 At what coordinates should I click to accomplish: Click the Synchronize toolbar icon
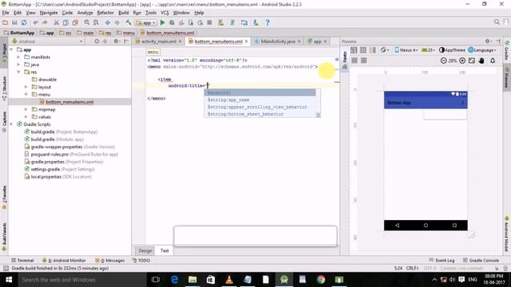[24, 23]
